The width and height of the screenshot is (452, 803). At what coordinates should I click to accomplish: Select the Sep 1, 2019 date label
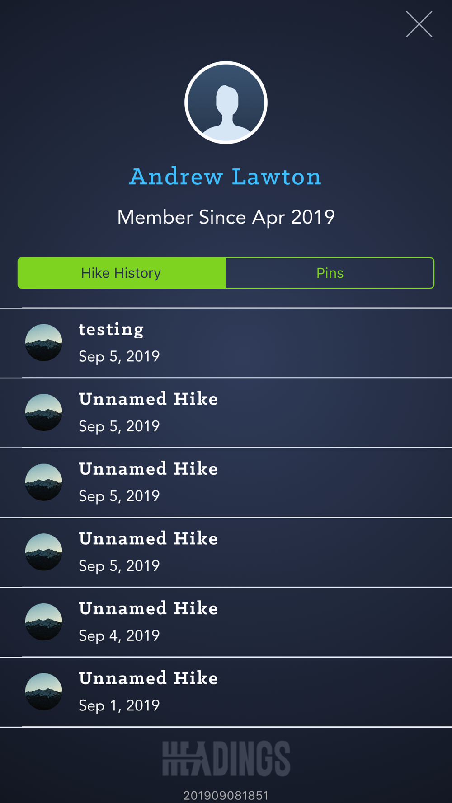point(119,705)
